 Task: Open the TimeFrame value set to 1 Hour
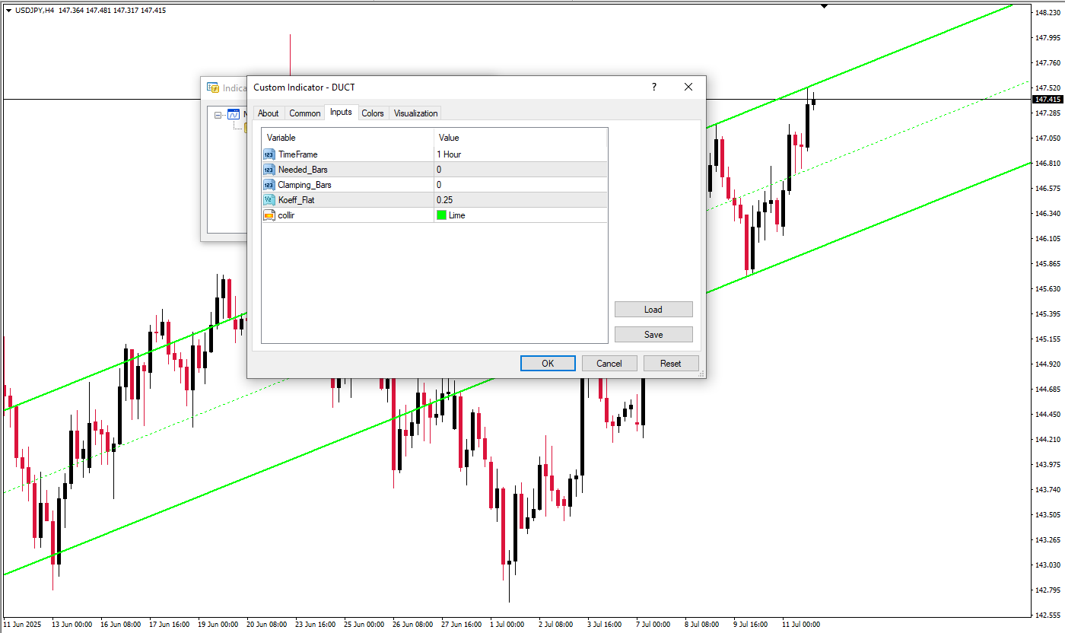tap(520, 154)
